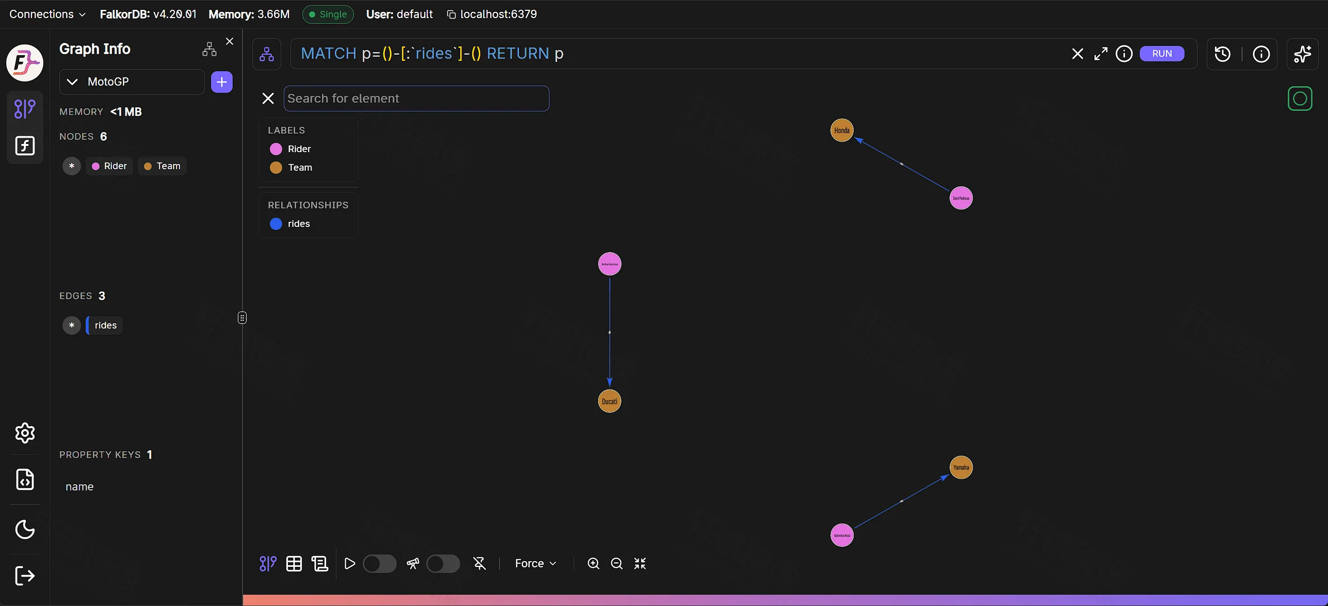Click the telescope icon in the bottom toolbar

pyautogui.click(x=413, y=564)
